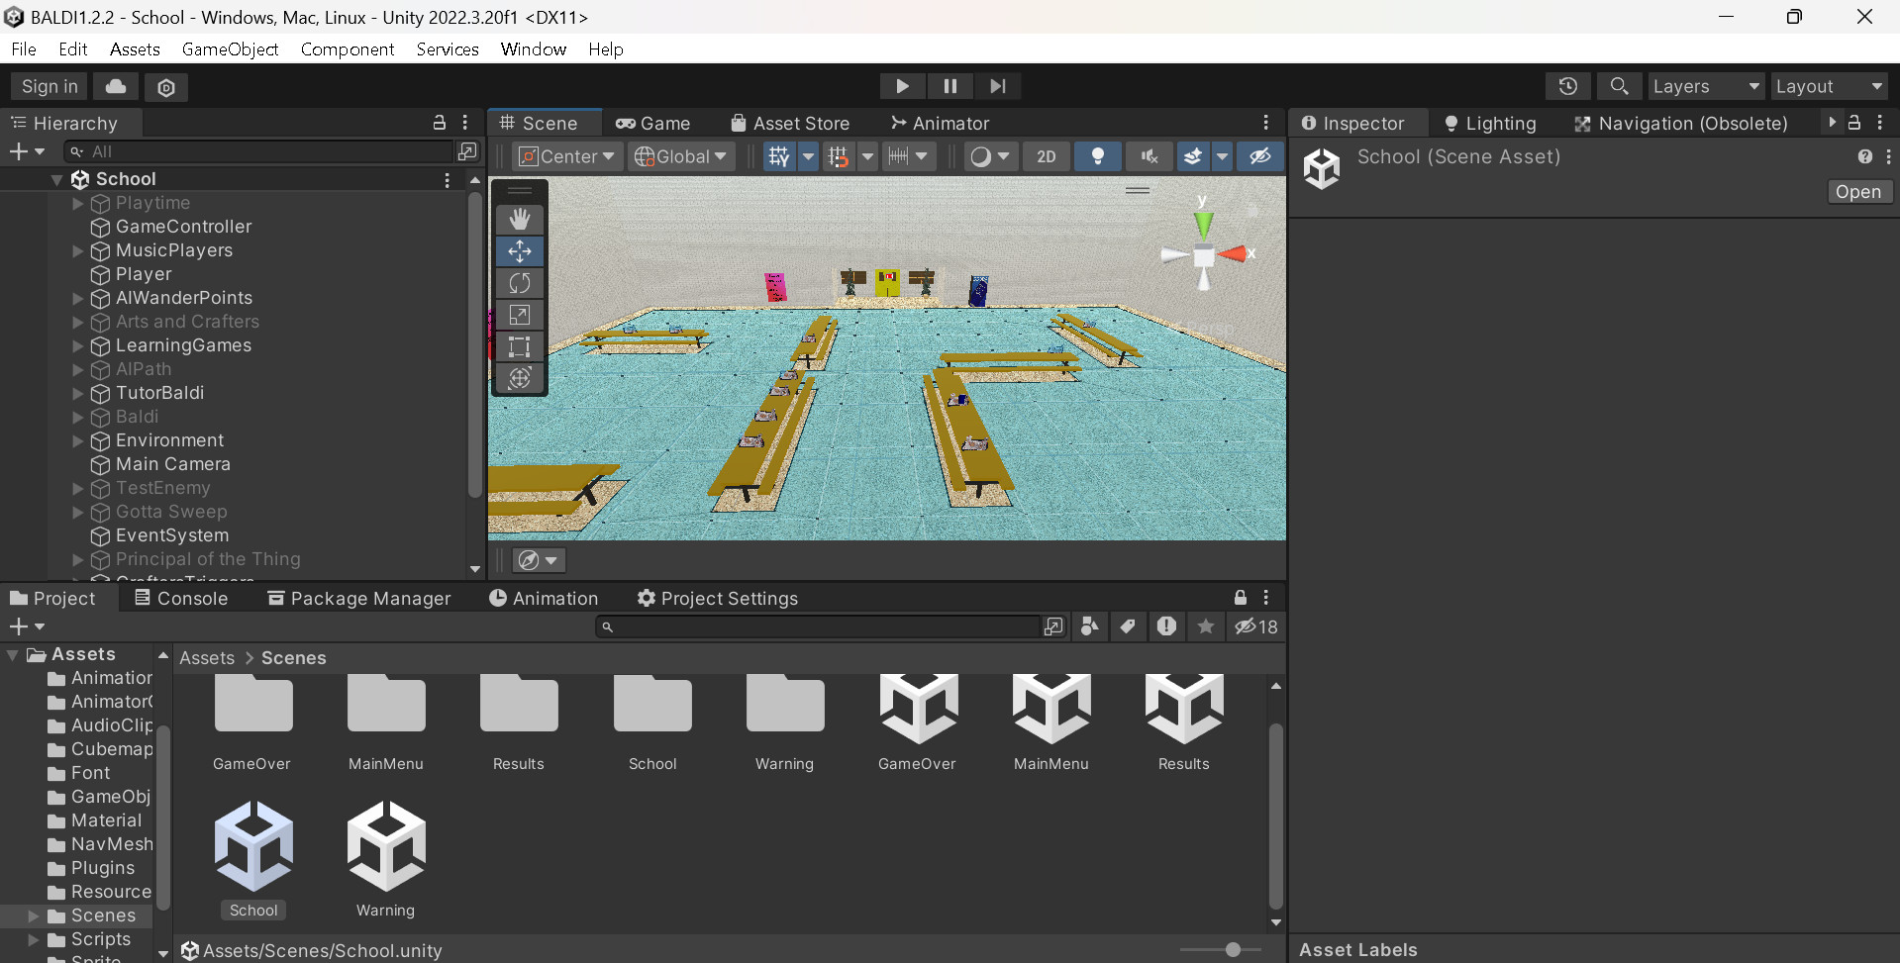Screen dimensions: 1900x963
Task: Select the Rotate tool
Action: pos(519,283)
